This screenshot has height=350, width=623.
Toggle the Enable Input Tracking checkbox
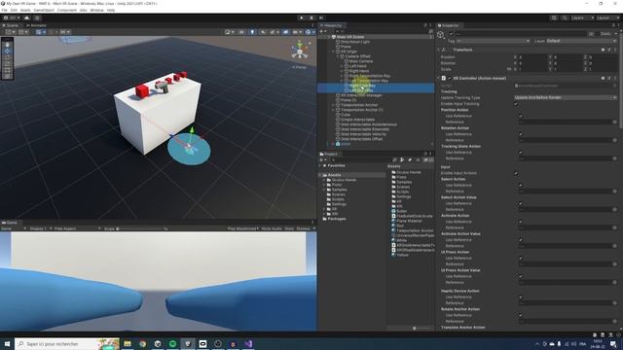coord(516,104)
